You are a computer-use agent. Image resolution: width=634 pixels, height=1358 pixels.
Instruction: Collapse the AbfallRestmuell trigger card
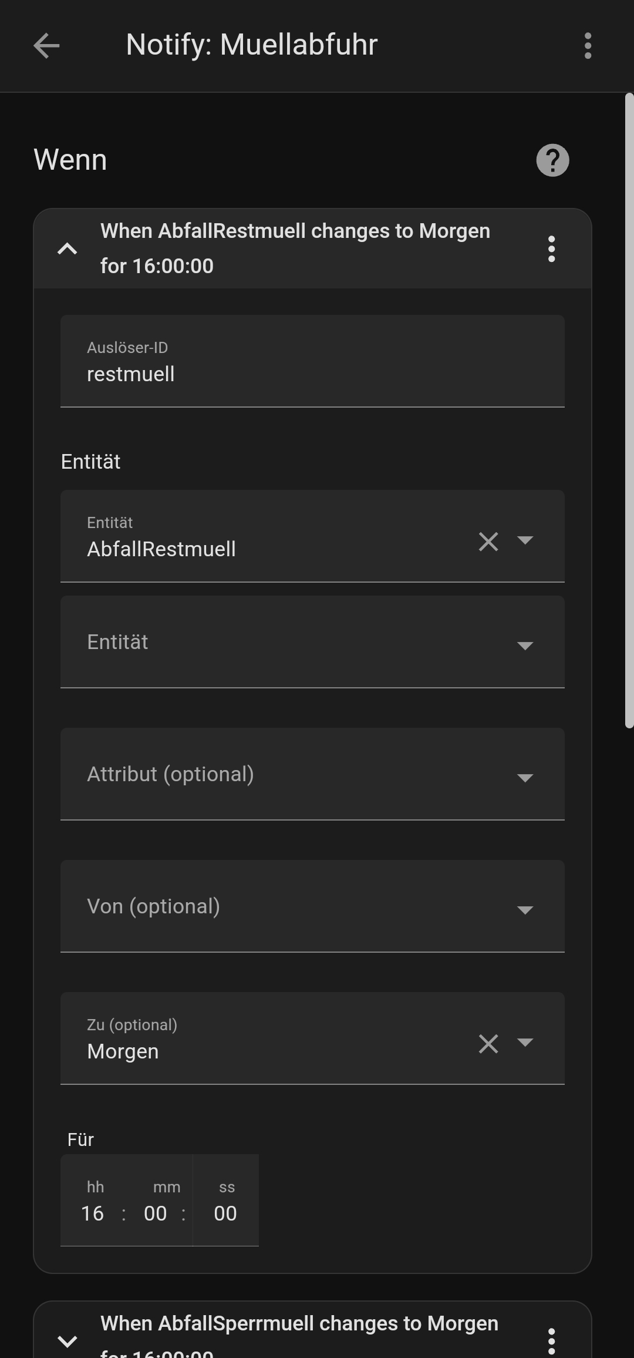tap(68, 249)
